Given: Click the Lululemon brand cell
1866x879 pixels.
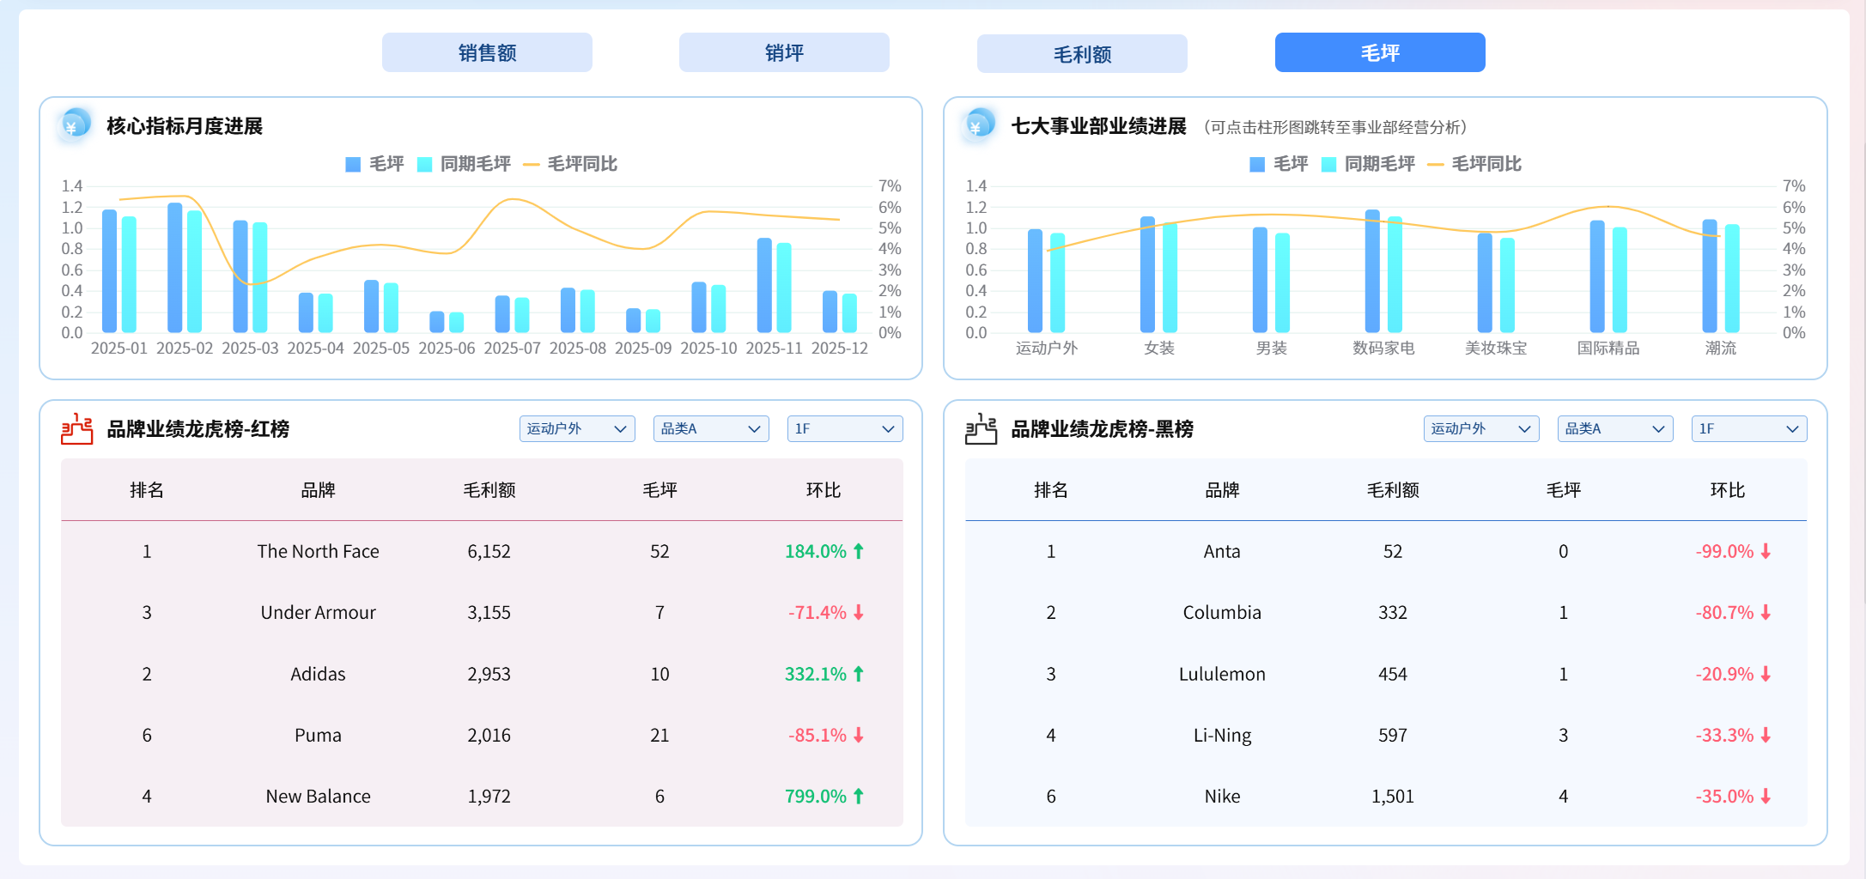Looking at the screenshot, I should 1222,674.
